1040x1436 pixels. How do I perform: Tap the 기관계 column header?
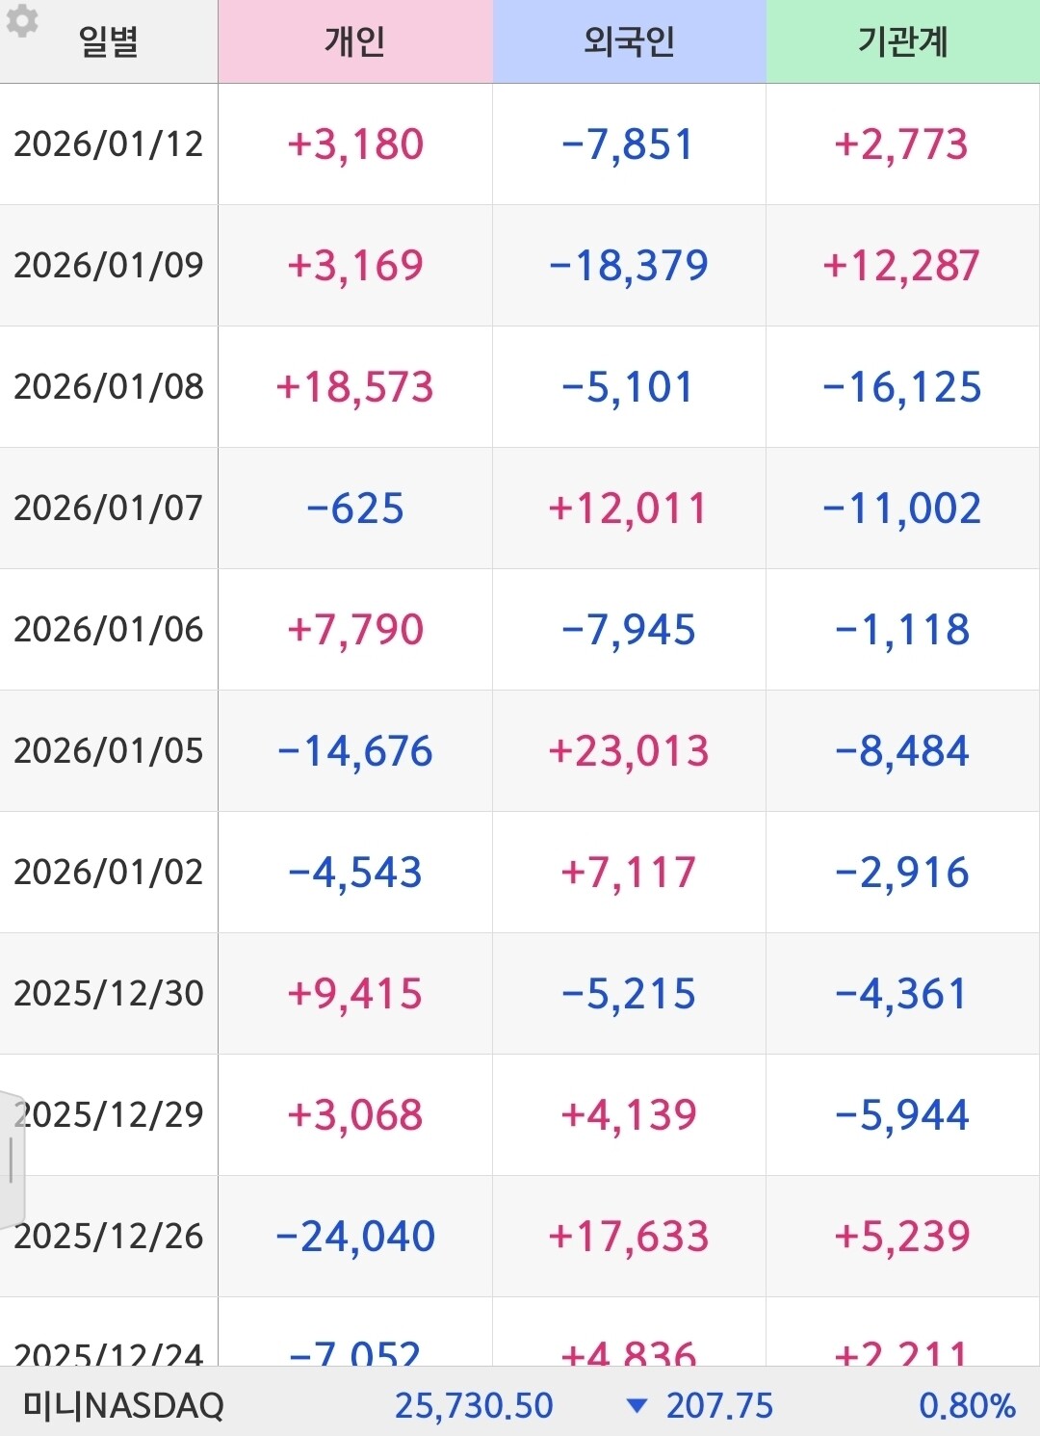click(902, 41)
